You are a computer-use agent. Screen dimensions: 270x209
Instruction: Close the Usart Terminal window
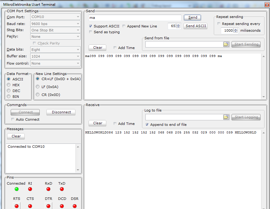click(x=267, y=5)
